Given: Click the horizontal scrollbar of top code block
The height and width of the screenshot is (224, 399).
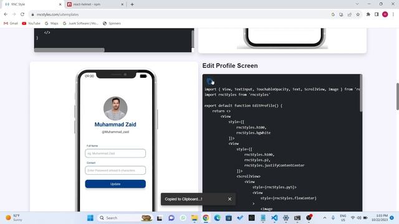Looking at the screenshot, I should point(69,50).
